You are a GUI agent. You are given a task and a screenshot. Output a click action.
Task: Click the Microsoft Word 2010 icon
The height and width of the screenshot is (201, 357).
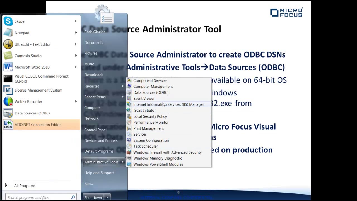(x=8, y=67)
